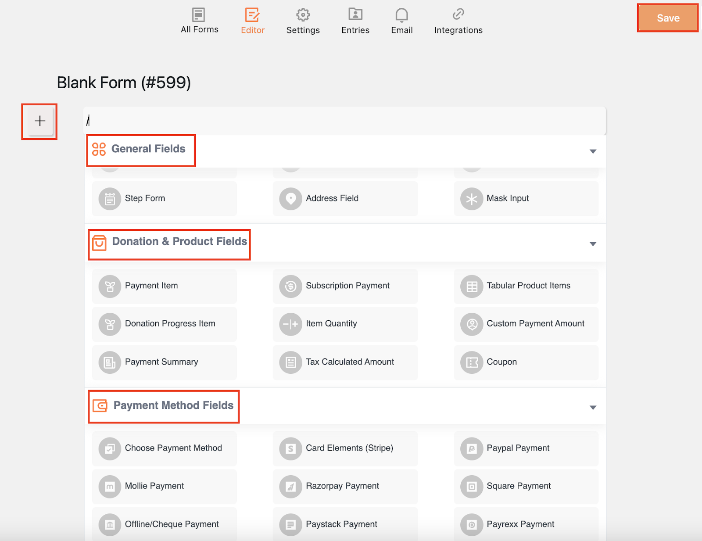
Task: Open the All Forms page
Action: pos(199,21)
